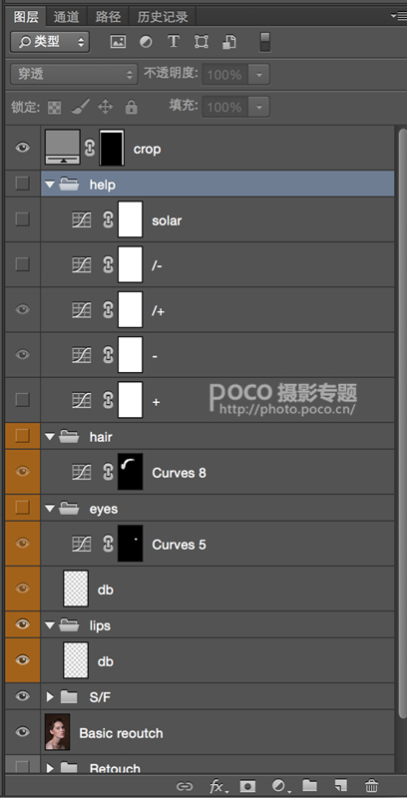
Task: Hide the Curves 8 layer
Action: tap(22, 472)
